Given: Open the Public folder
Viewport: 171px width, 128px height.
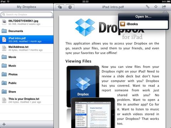Looking at the screenshot, I should pos(27,83).
